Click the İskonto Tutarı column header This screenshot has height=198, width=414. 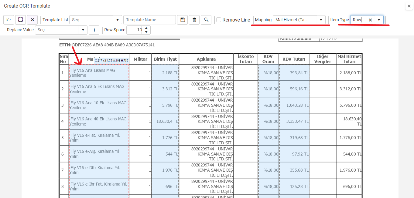(246, 59)
